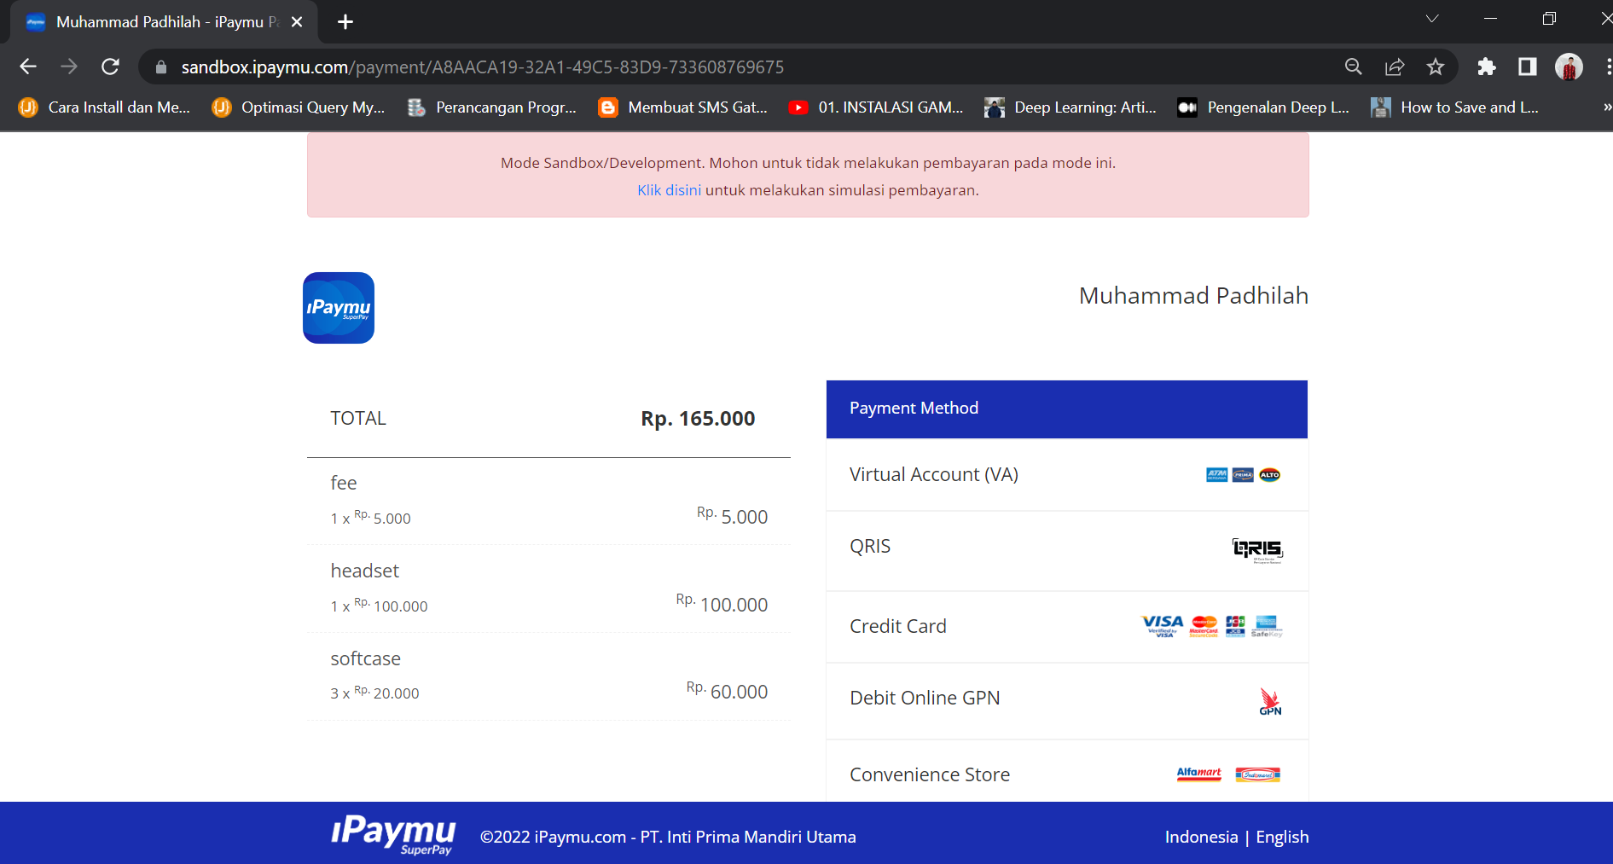Screen dimensions: 1613x864
Task: Expand the Convenience Store payment option
Action: point(1066,774)
